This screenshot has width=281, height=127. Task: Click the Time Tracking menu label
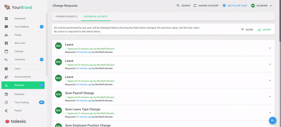22,103
